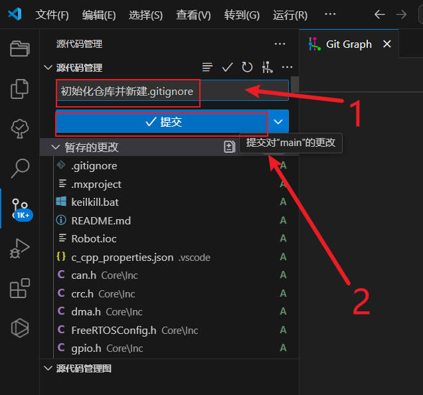Open the Extensions view icon
423x395 pixels.
[x=20, y=288]
